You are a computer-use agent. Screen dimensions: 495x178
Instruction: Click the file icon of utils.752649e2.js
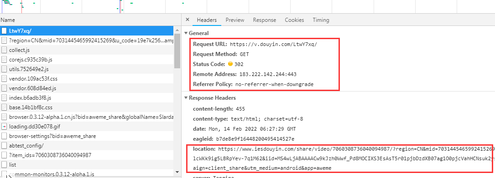(4, 69)
